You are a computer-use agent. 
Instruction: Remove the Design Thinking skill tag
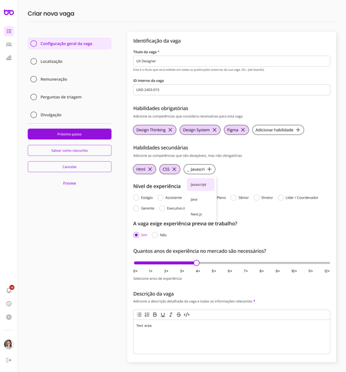tap(170, 130)
